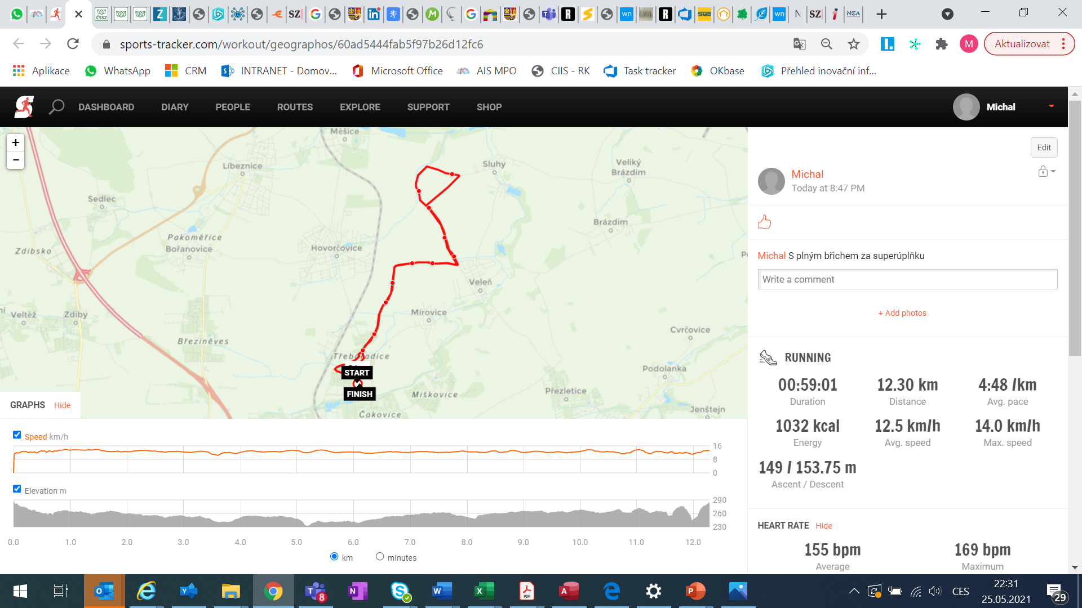This screenshot has height=608, width=1082.
Task: Select the minutes radio button
Action: [x=380, y=556]
